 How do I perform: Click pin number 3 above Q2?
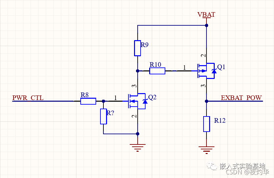coord(134,86)
